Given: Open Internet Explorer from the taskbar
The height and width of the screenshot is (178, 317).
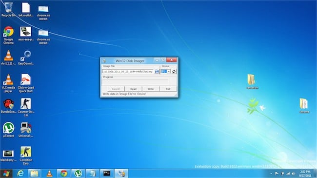Looking at the screenshot, I should click(x=20, y=174).
